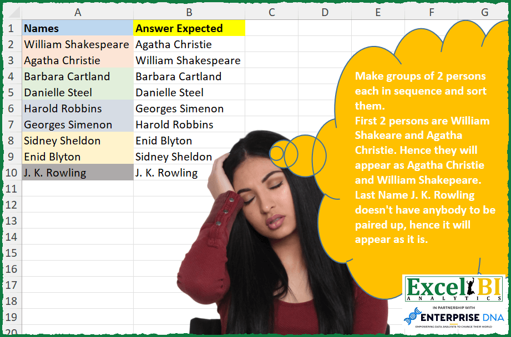This screenshot has height=337, width=511.
Task: Select column A header
Action: point(78,12)
